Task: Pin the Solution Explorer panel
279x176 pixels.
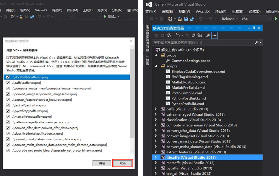Action: click(254, 28)
